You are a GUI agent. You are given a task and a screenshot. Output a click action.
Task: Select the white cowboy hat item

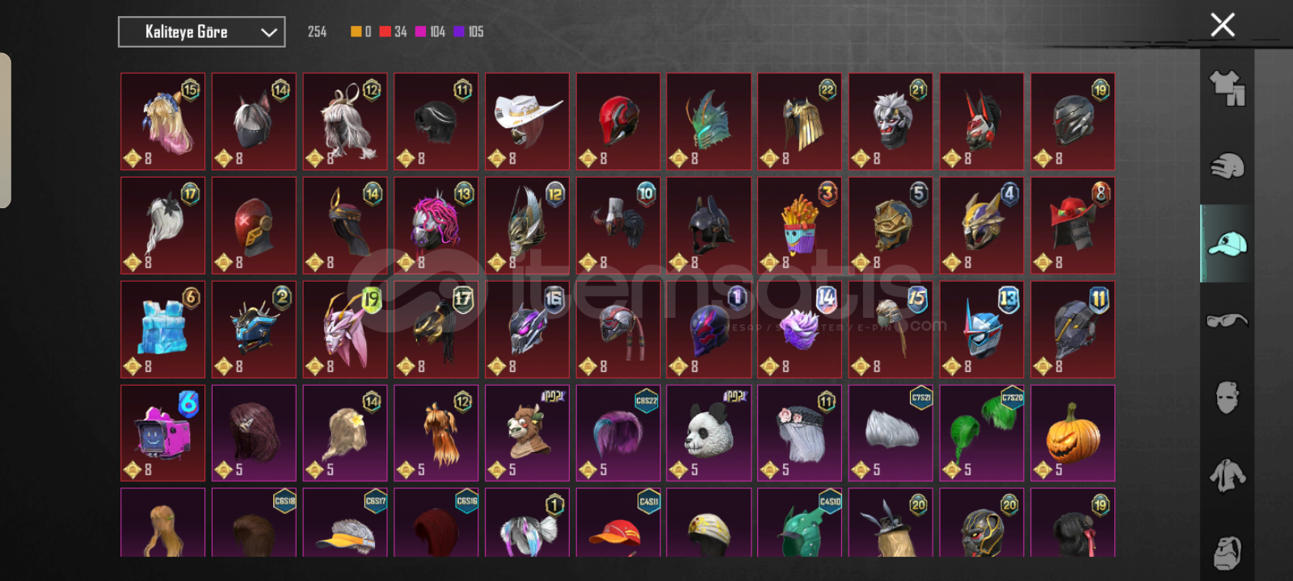click(527, 121)
